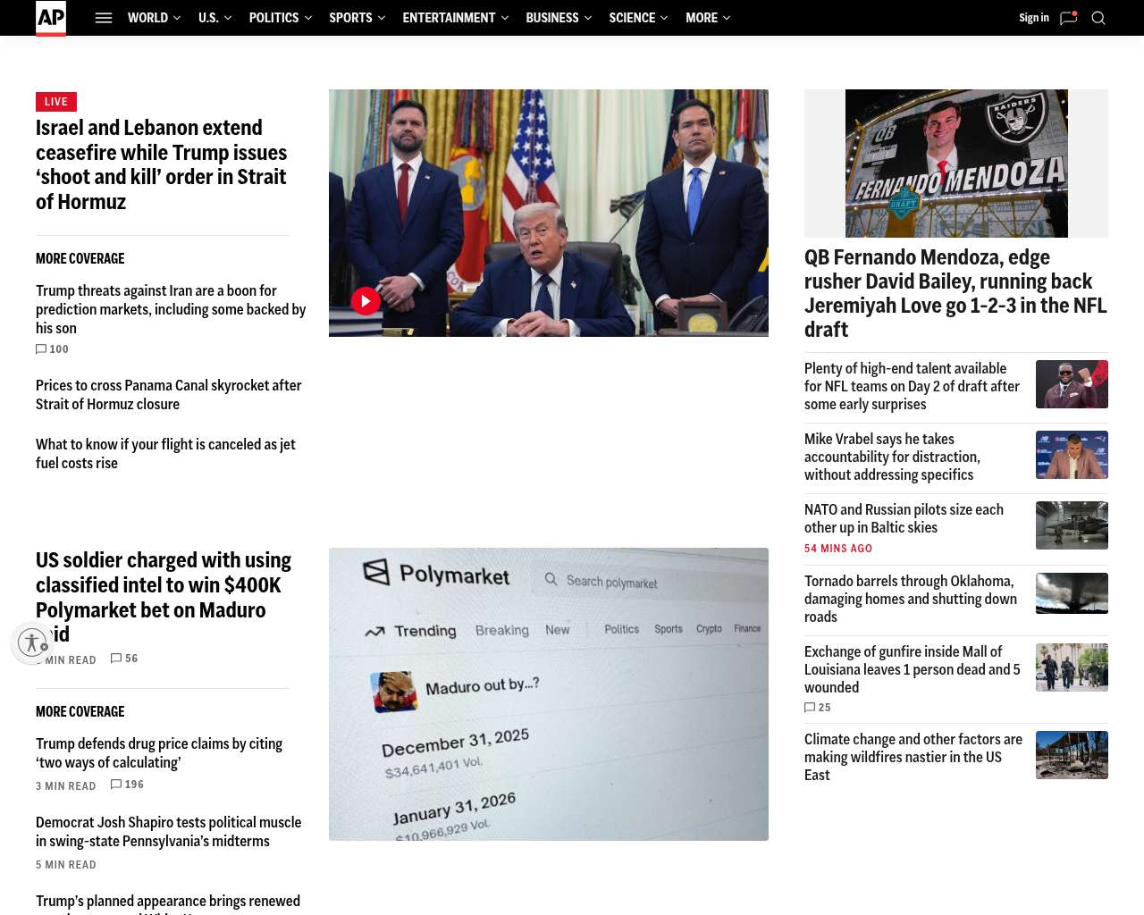
Task: Click the Mike Vrabel story thumbnail
Action: 1072,455
